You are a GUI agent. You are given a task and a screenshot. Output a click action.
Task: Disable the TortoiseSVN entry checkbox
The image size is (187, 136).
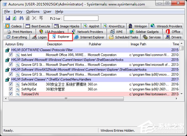(11, 94)
